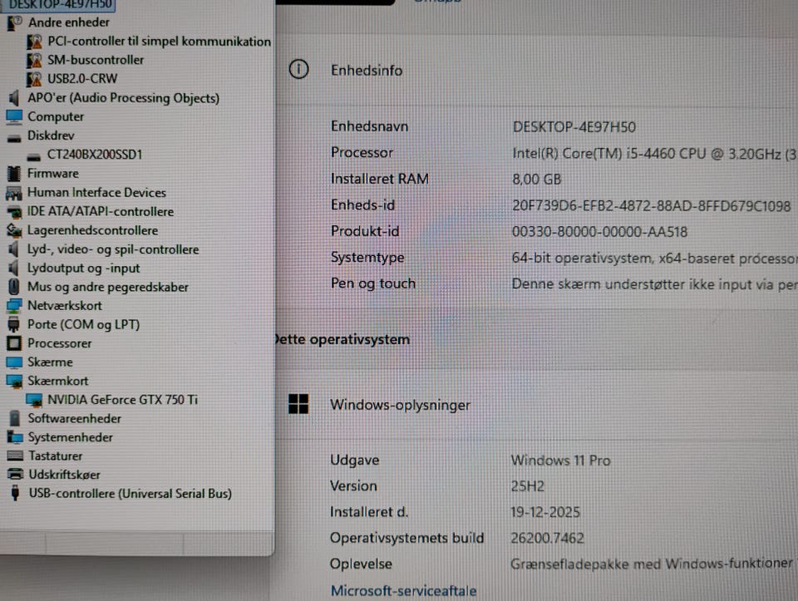Image resolution: width=798 pixels, height=601 pixels.
Task: Click the Oplevelse value Grænsefladepakke med Windows-funktioner
Action: pos(653,564)
